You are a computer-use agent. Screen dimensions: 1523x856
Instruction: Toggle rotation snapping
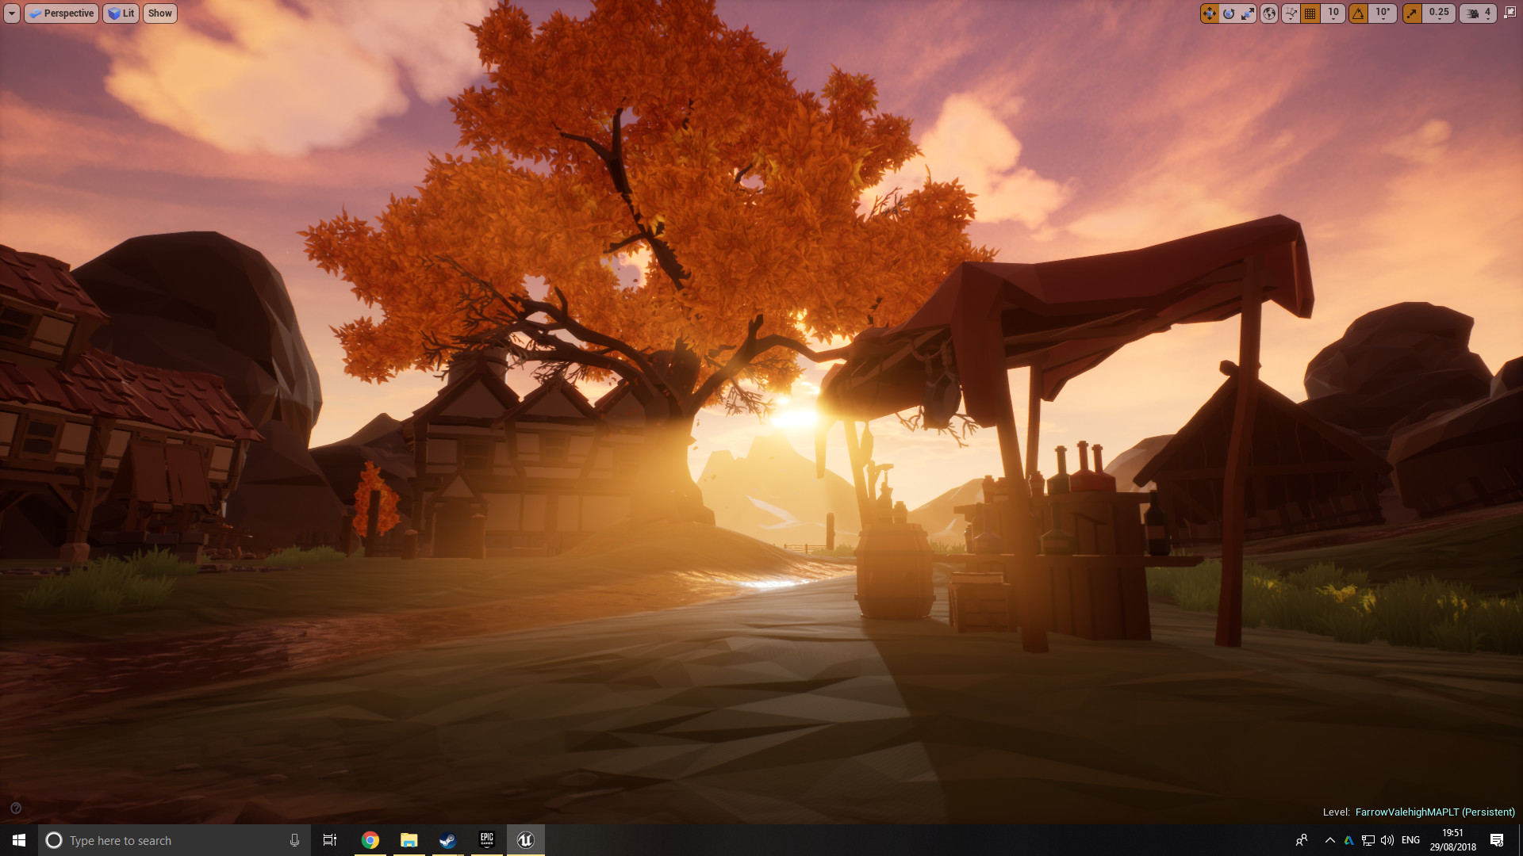coord(1359,13)
